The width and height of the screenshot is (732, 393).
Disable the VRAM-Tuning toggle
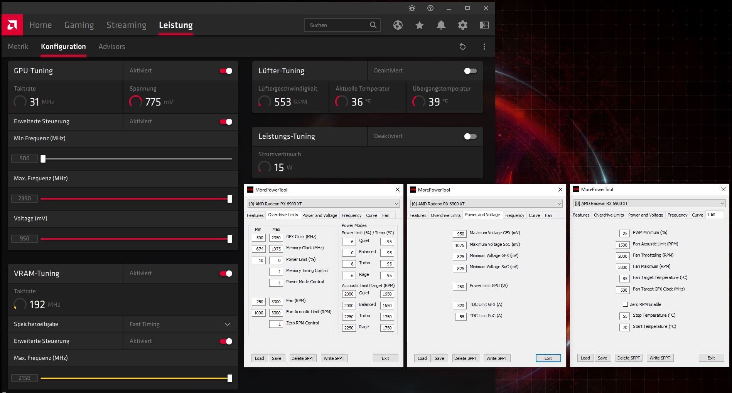(x=226, y=274)
